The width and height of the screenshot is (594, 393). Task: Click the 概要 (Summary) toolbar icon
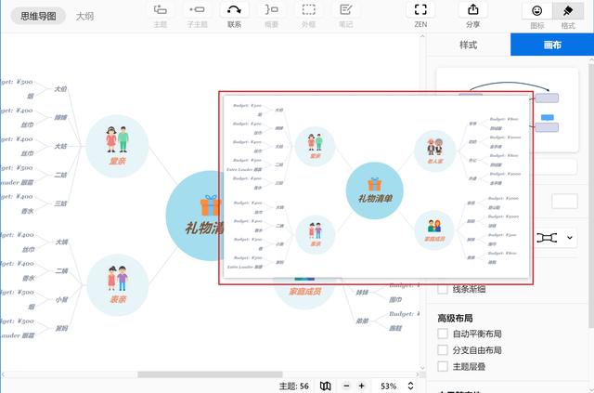click(x=271, y=15)
